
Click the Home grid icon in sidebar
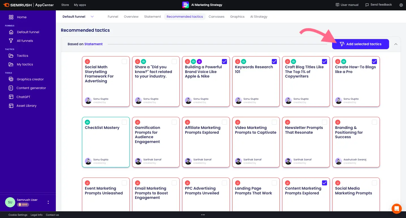click(x=11, y=17)
